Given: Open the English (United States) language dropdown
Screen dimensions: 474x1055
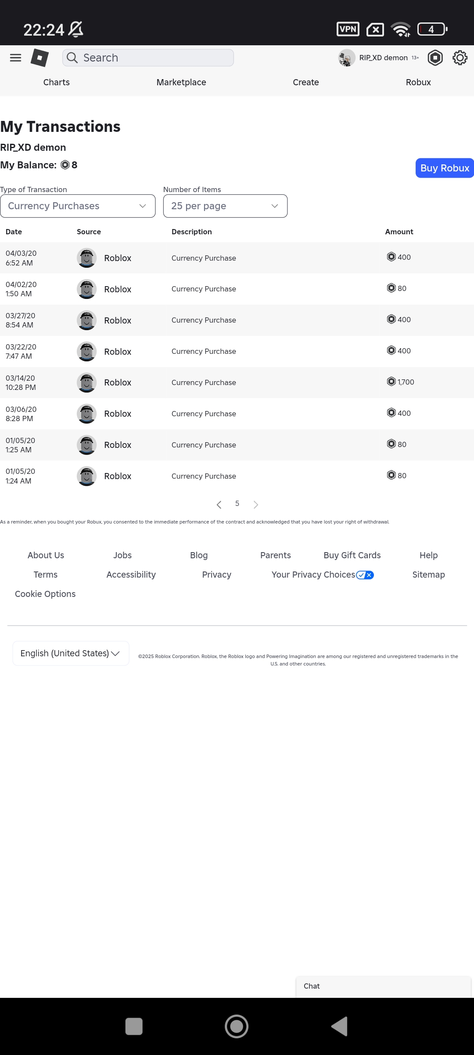Looking at the screenshot, I should [71, 653].
